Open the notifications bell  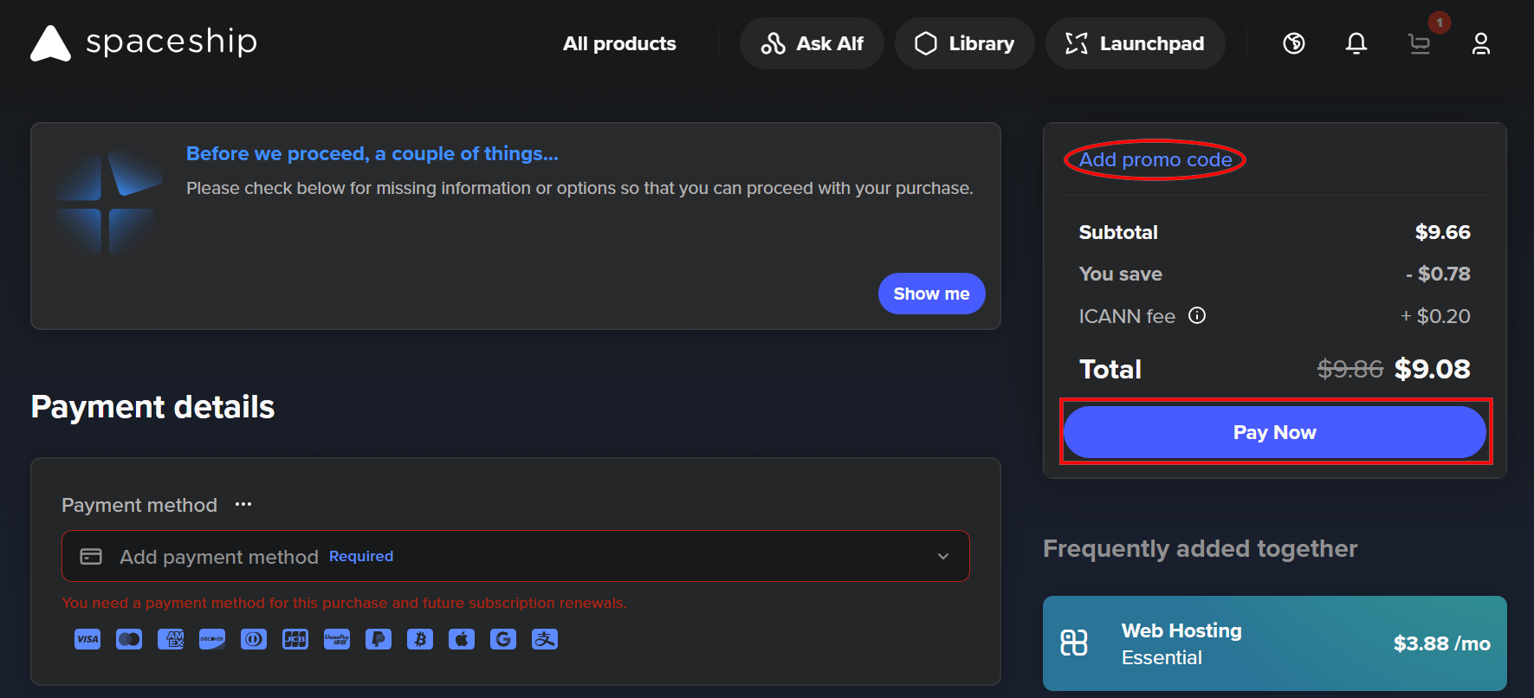click(1356, 43)
